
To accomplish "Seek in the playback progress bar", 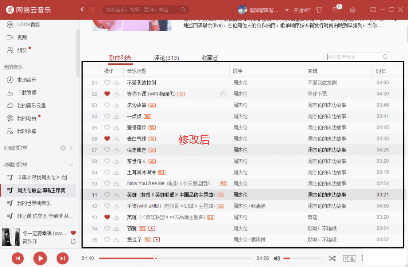I will [x=175, y=258].
